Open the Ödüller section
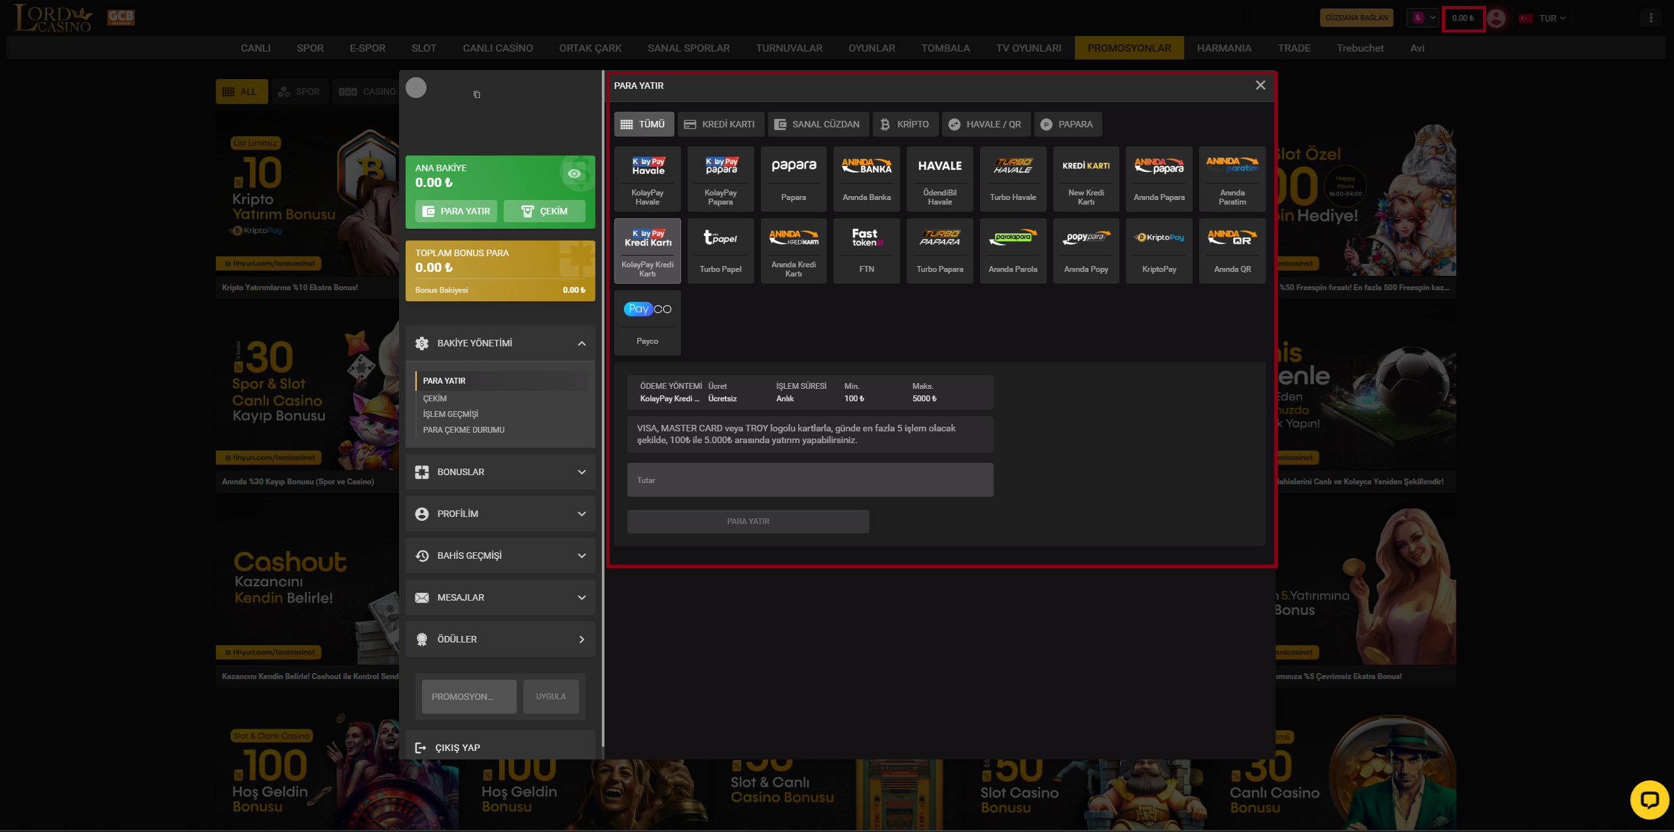1674x832 pixels. (500, 639)
